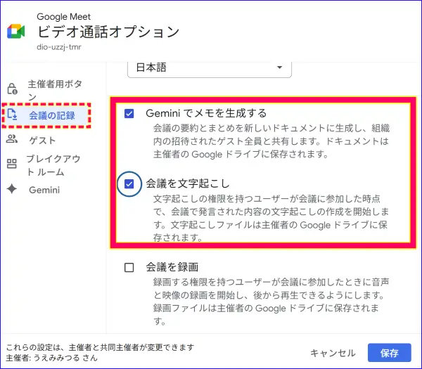Screen dimensions: 422x369
Task: Click the dropdown arrow in the 日本語 selector
Action: [x=280, y=67]
